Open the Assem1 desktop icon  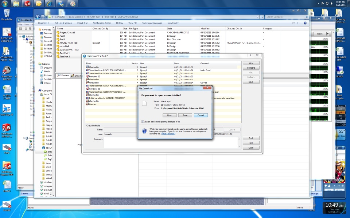tap(7, 206)
